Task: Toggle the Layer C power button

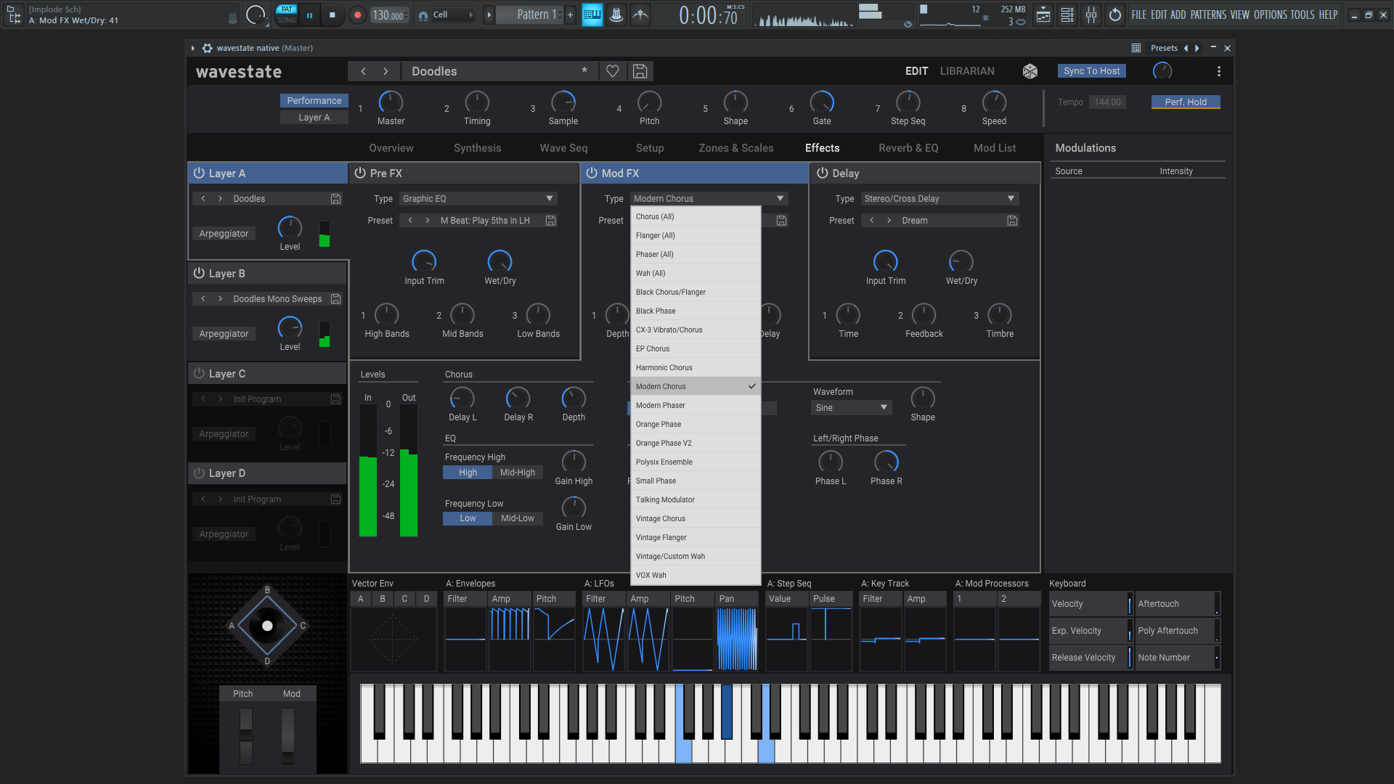Action: [x=199, y=373]
